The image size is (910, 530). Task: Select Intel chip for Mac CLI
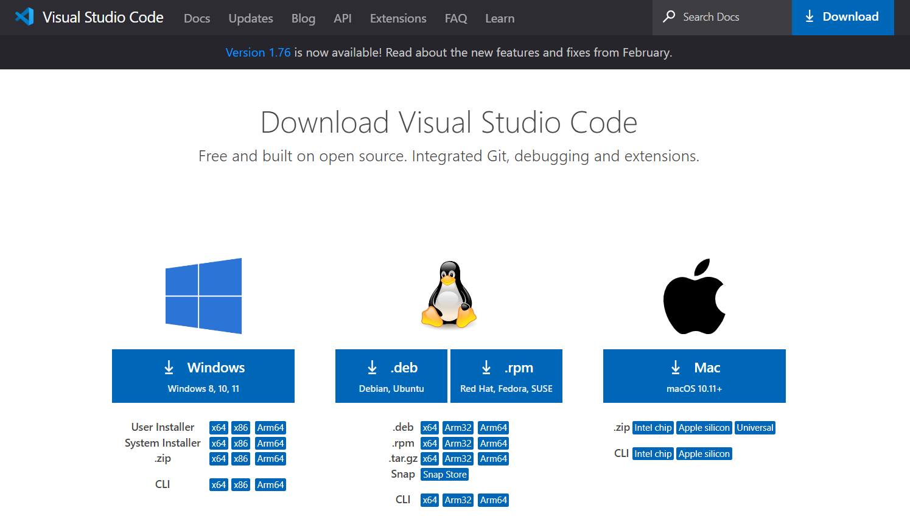pyautogui.click(x=653, y=454)
